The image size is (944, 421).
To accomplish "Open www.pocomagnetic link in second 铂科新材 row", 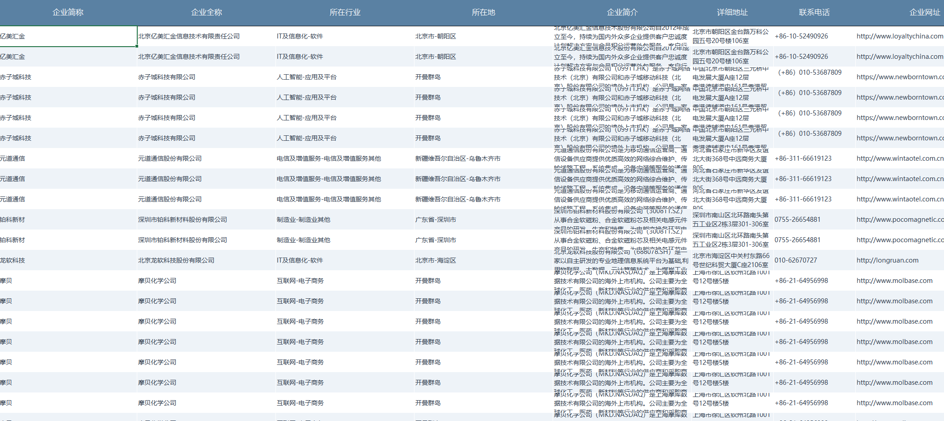I will coord(900,240).
